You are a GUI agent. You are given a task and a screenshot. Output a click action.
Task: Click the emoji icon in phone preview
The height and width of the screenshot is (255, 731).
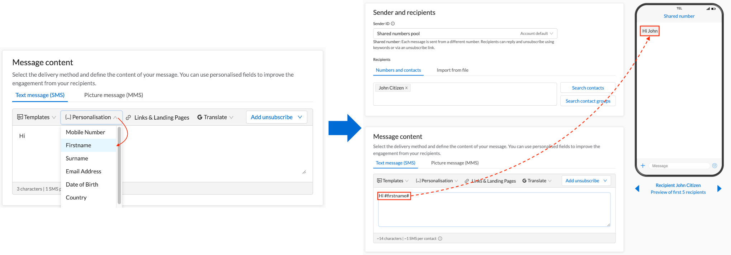click(715, 165)
